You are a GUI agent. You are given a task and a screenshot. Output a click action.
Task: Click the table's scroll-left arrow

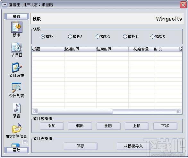[35, 111]
